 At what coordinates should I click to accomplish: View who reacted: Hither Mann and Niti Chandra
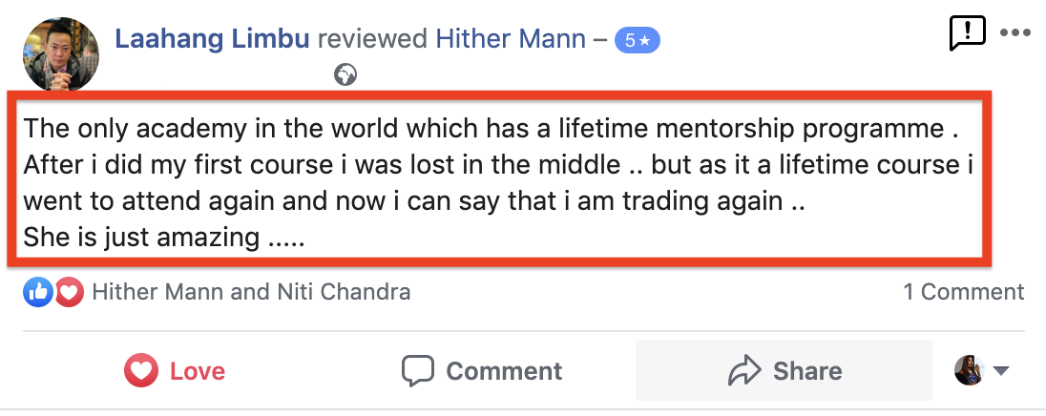(x=251, y=292)
